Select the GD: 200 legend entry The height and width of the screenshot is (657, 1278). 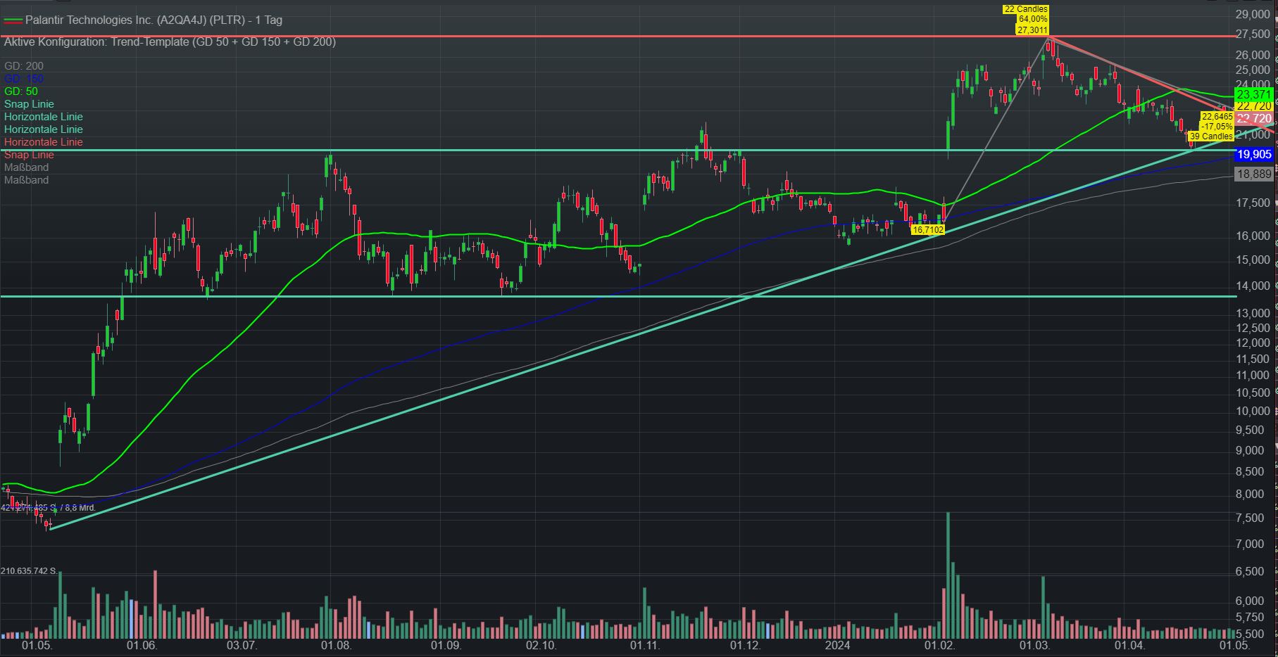click(x=24, y=66)
